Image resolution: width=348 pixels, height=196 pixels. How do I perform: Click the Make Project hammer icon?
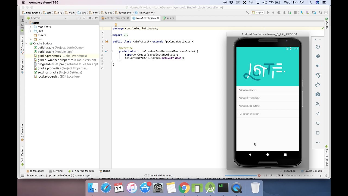(247, 13)
